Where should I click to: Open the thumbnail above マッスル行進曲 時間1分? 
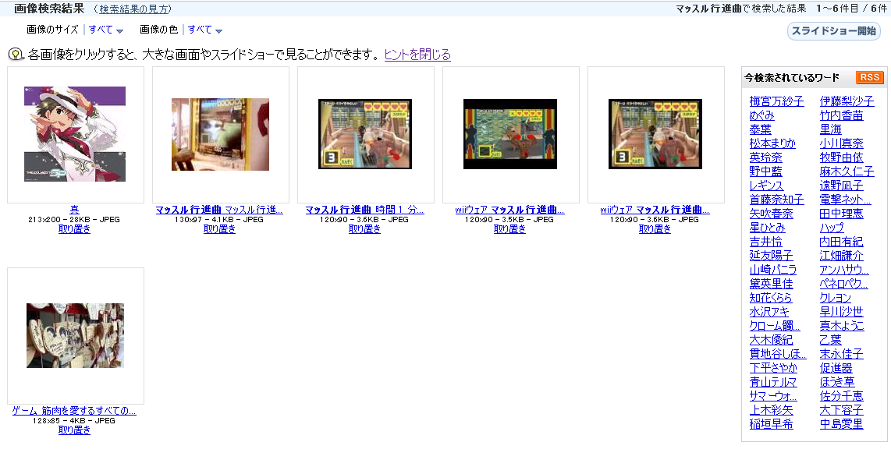tap(365, 134)
